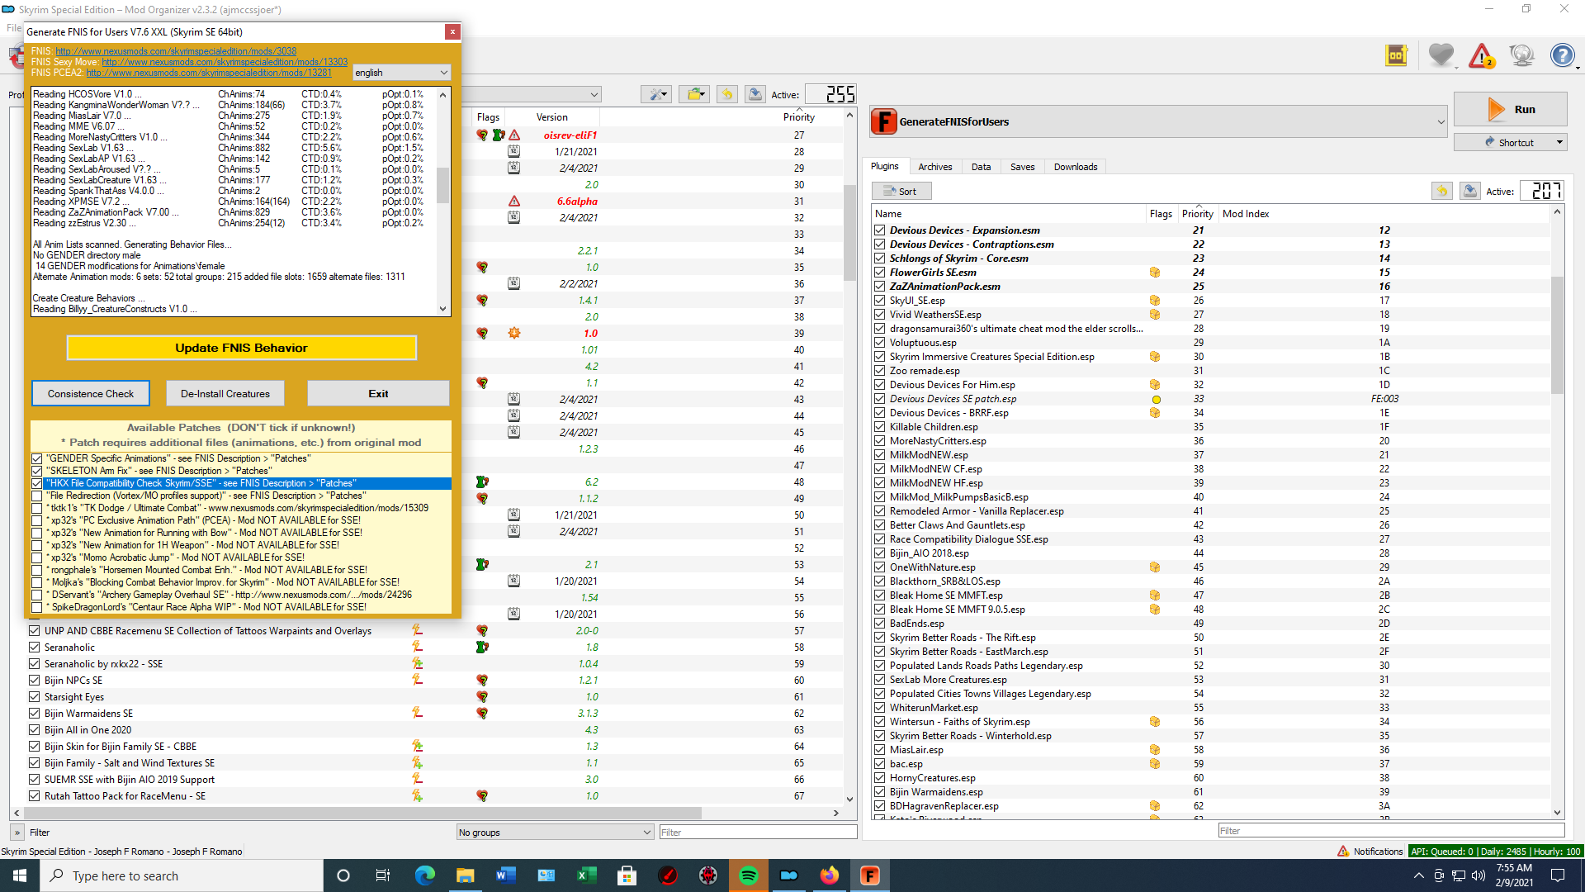Enable TK Dodge / Ultimate Combat patch checkbox

click(37, 508)
